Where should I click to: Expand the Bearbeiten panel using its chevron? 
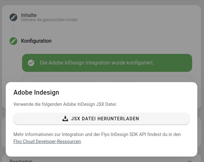point(190,161)
